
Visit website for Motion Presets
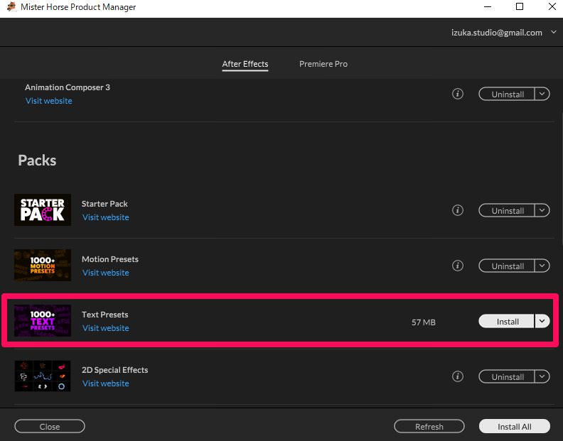105,273
